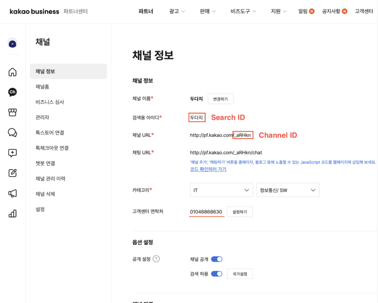This screenshot has width=378, height=303.
Task: Open the store icon in sidebar
Action: [13, 112]
